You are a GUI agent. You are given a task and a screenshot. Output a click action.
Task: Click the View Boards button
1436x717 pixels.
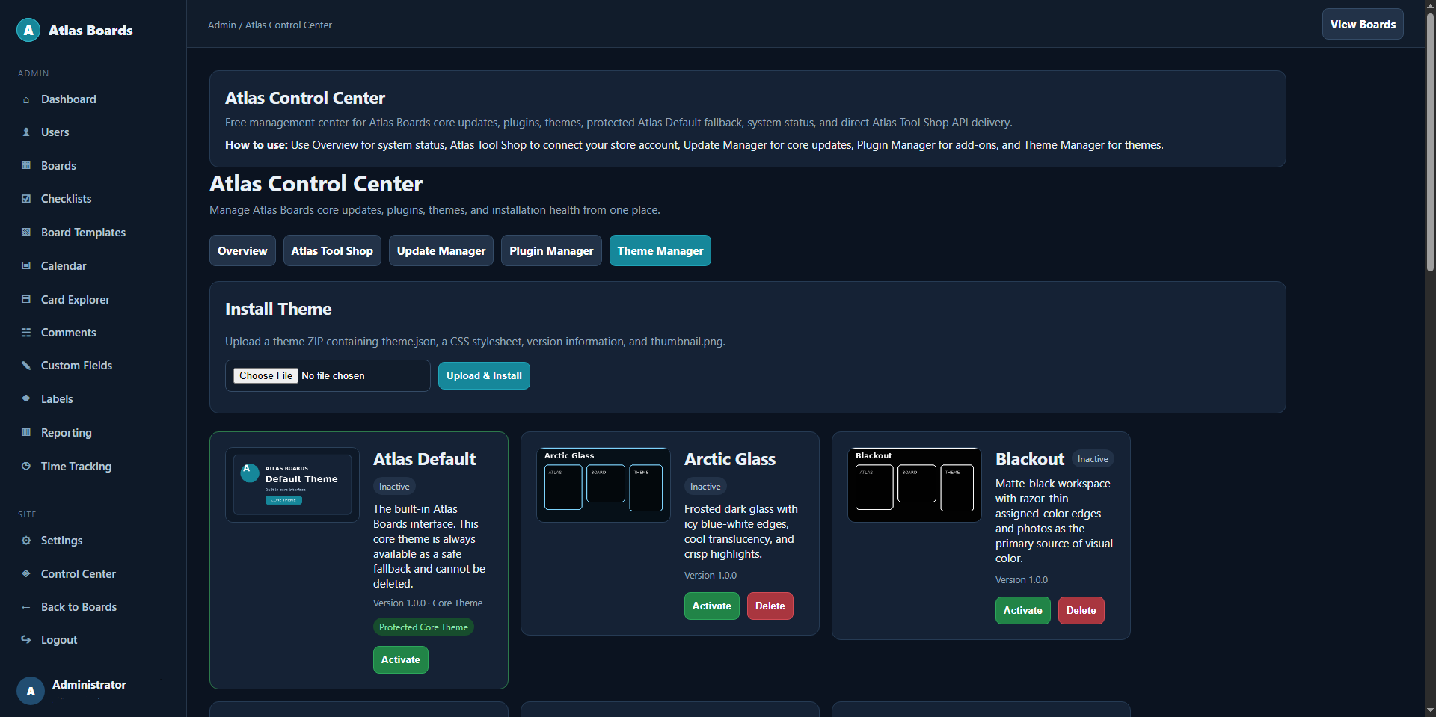[1363, 24]
